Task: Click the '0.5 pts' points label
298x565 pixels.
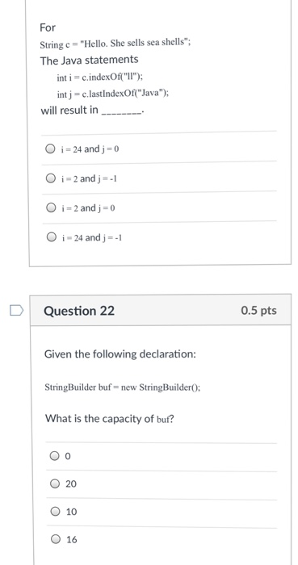Action: 258,311
